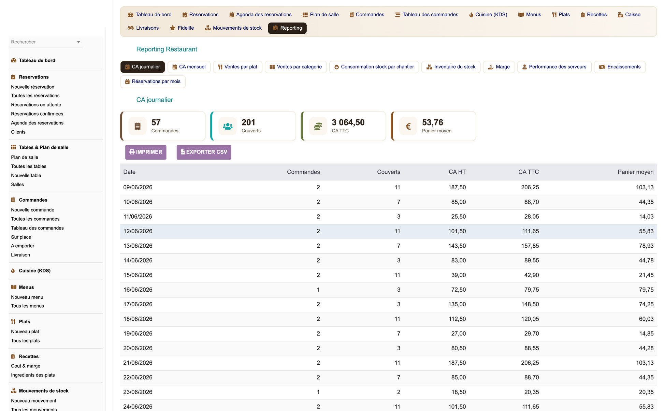This screenshot has height=411, width=664.
Task: Click the Couverts people group icon
Action: click(x=228, y=126)
